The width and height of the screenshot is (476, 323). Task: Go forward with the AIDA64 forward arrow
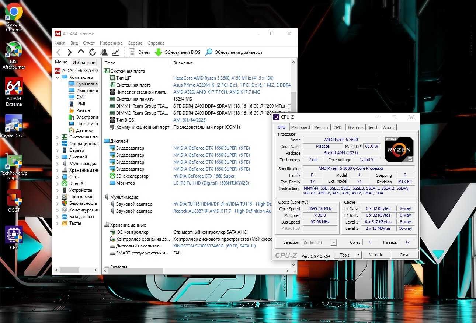coord(70,52)
